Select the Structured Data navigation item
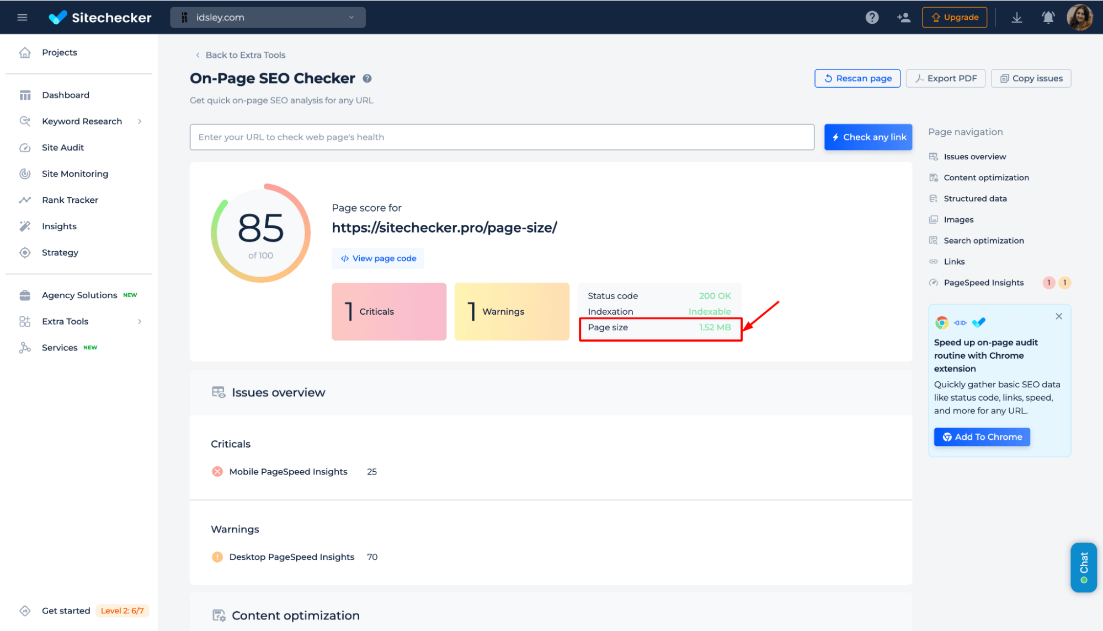This screenshot has width=1103, height=631. pyautogui.click(x=975, y=197)
